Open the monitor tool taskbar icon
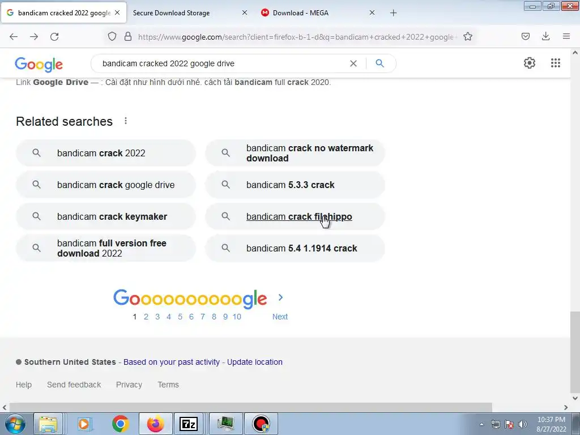 tap(226, 424)
